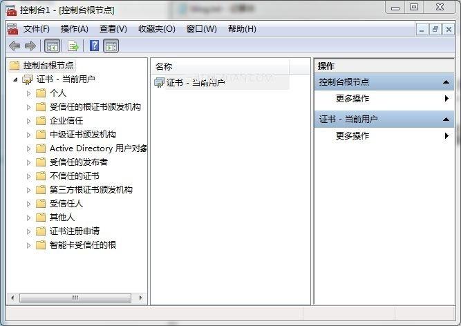The image size is (461, 326).
Task: Collapse the 证书 - 当前用户 tree node
Action: pos(15,79)
